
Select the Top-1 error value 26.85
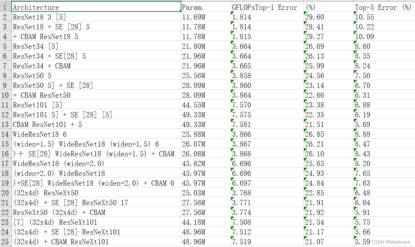point(328,134)
